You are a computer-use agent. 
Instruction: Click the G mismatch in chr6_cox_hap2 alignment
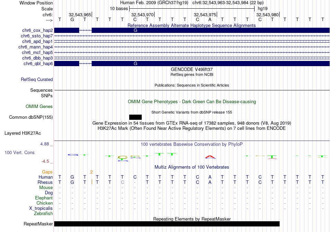[x=135, y=30]
